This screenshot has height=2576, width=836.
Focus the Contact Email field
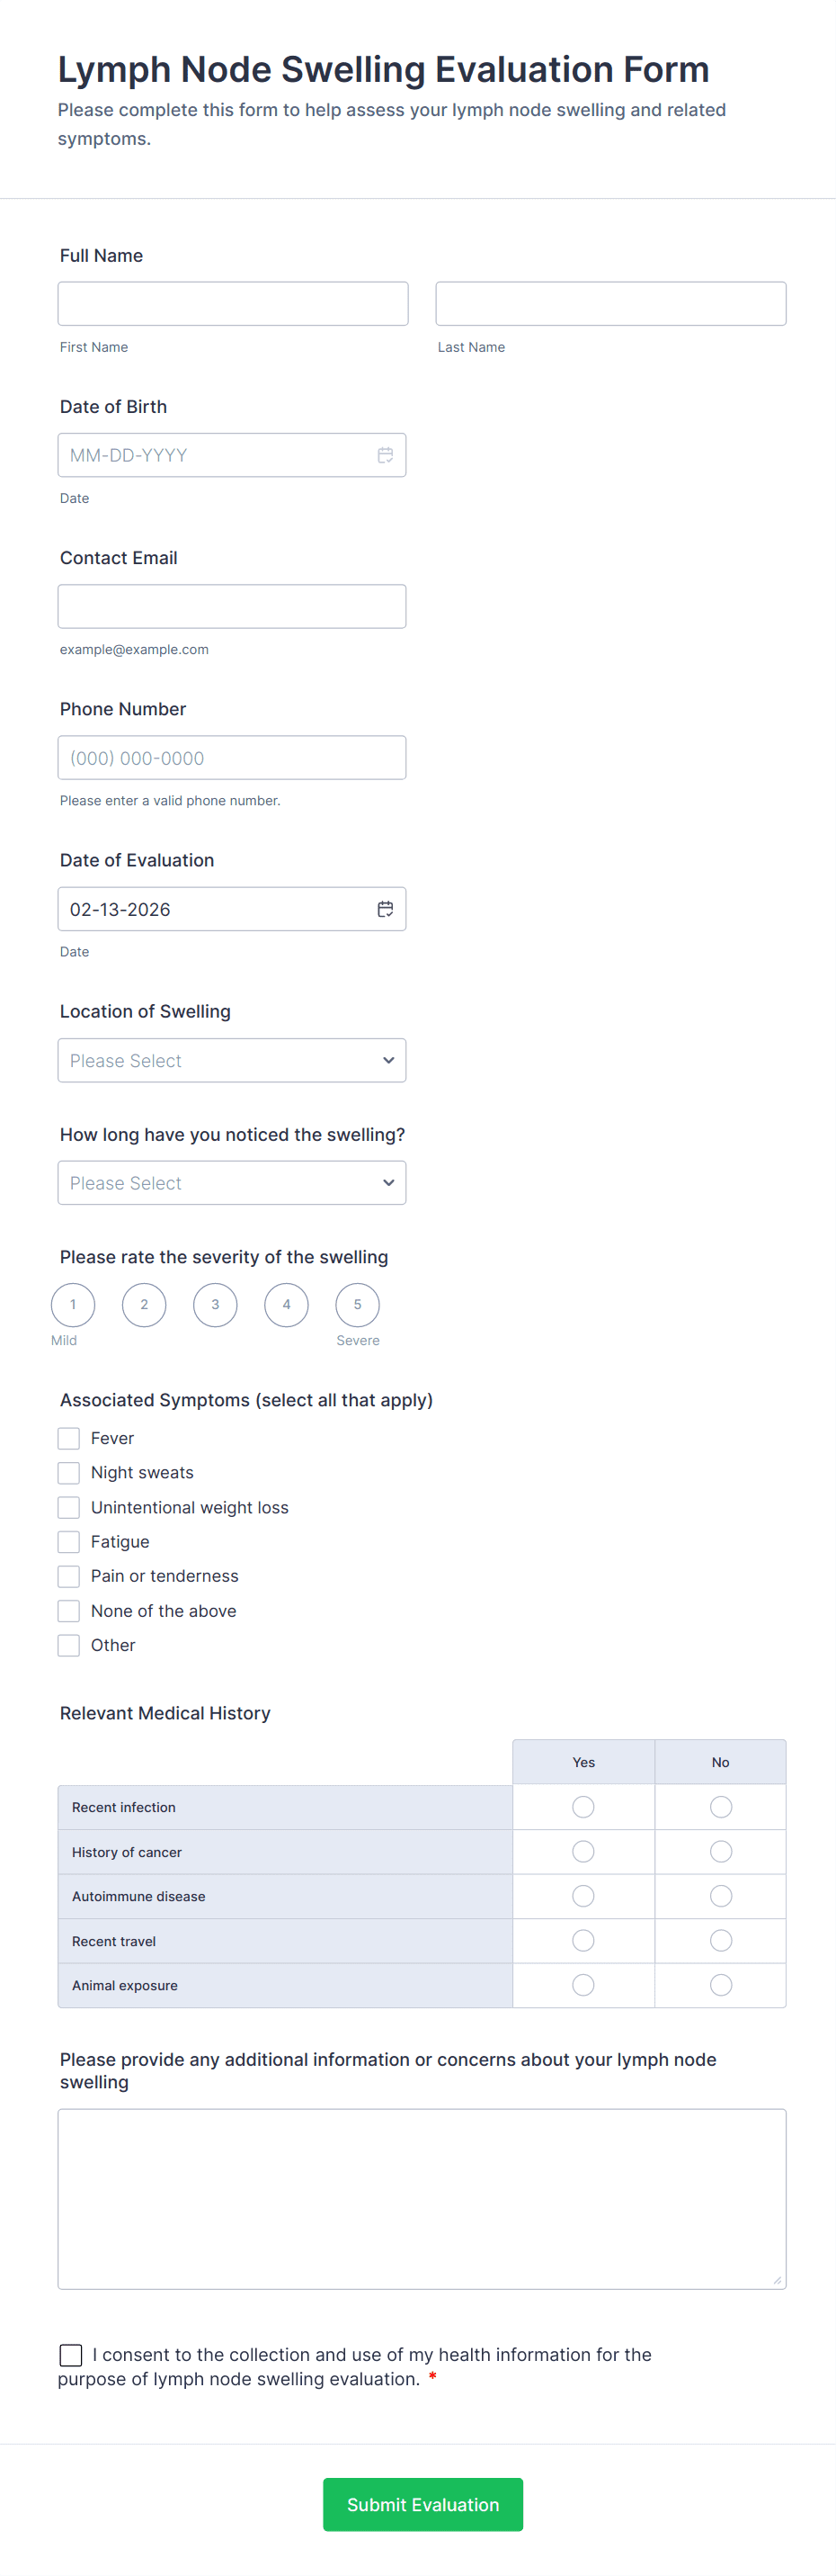[x=232, y=607]
